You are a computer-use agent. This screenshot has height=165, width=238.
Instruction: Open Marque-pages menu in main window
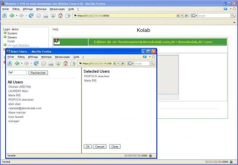(57, 9)
